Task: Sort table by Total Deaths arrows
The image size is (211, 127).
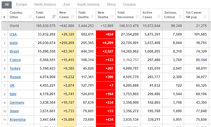Action: pyautogui.click(x=92, y=17)
